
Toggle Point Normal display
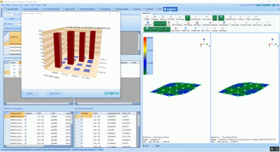click(x=196, y=18)
